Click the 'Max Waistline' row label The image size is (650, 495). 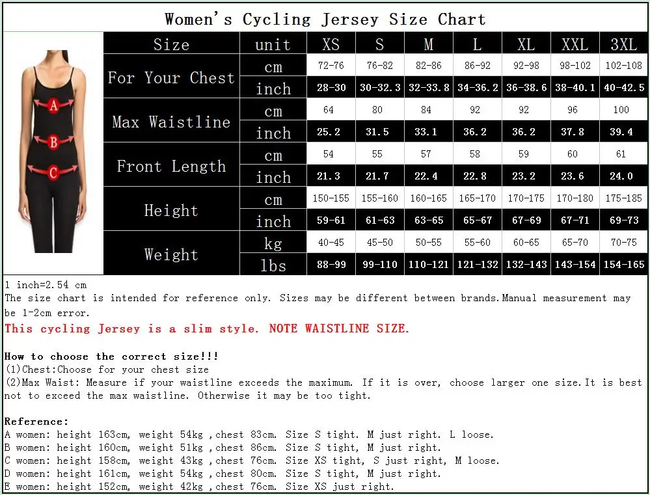click(x=171, y=121)
